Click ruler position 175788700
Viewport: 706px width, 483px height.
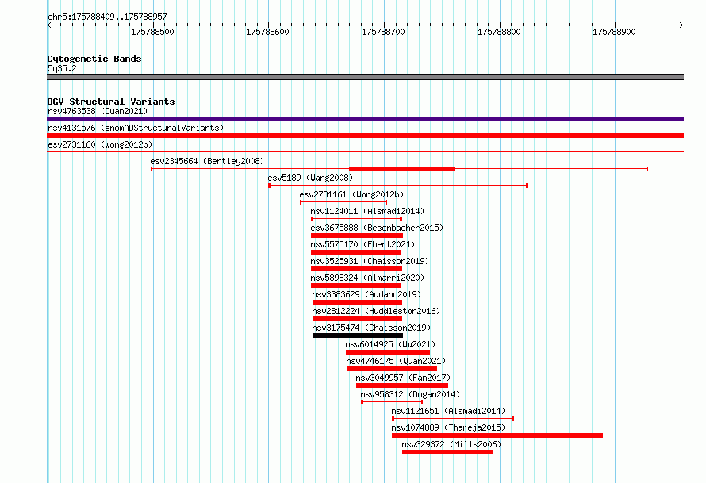pyautogui.click(x=383, y=32)
